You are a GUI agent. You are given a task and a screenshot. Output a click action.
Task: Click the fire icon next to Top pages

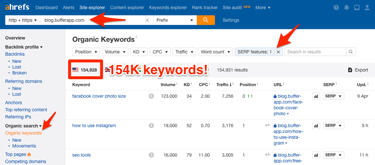[x=29, y=154]
